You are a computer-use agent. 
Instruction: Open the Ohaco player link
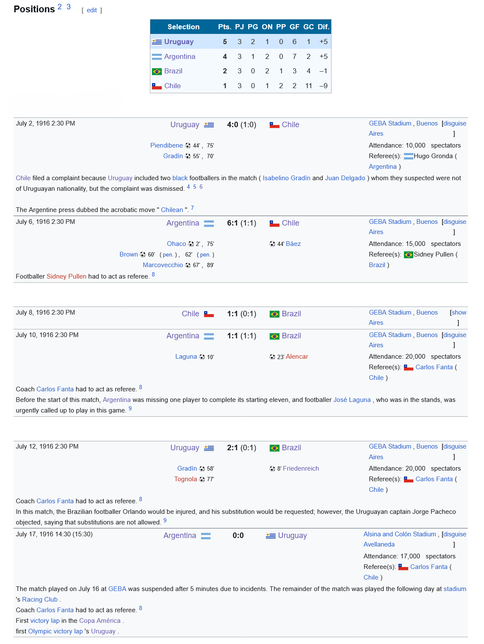click(177, 244)
